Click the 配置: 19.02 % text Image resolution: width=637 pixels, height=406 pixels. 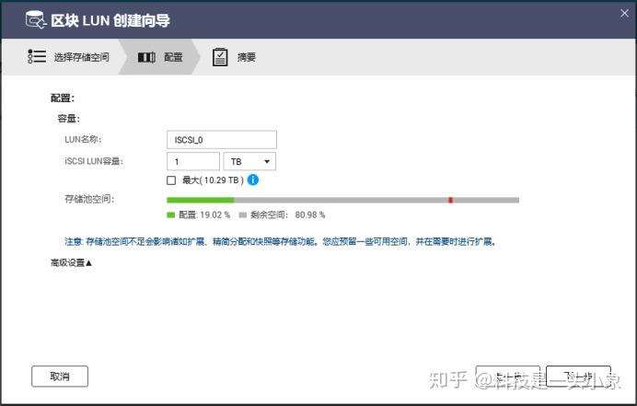pos(204,215)
